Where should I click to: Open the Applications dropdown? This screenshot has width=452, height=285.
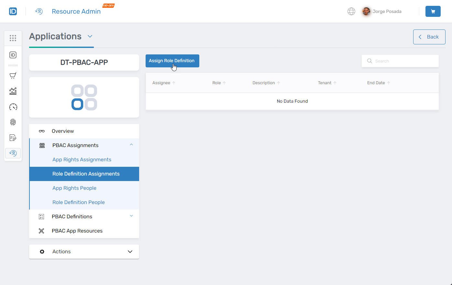click(90, 36)
